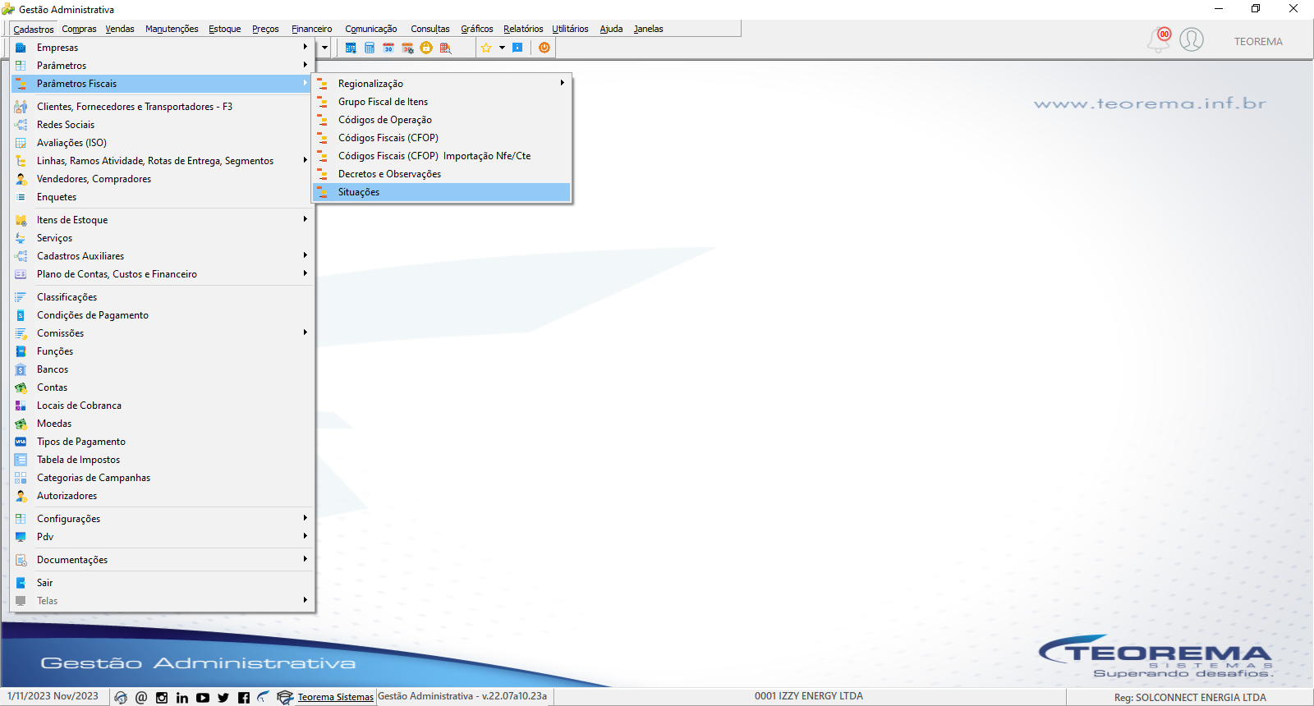Open the LinkedIn icon in status bar
This screenshot has height=706, width=1314.
coord(182,698)
